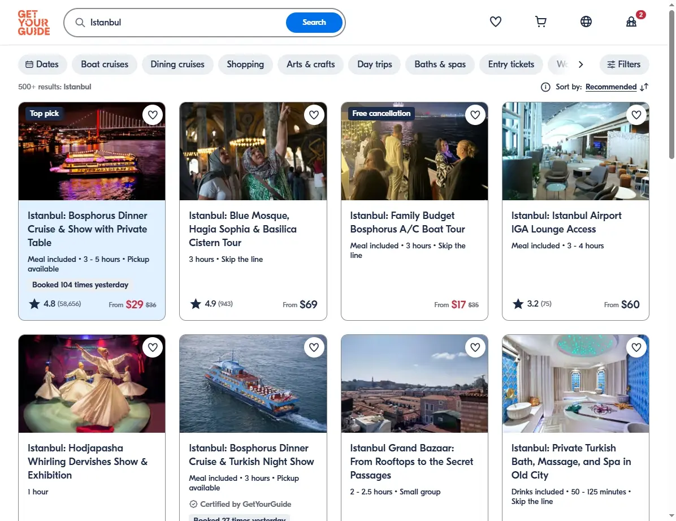Click 'Certified by GetYourGuide' badge
The width and height of the screenshot is (676, 521).
click(240, 504)
